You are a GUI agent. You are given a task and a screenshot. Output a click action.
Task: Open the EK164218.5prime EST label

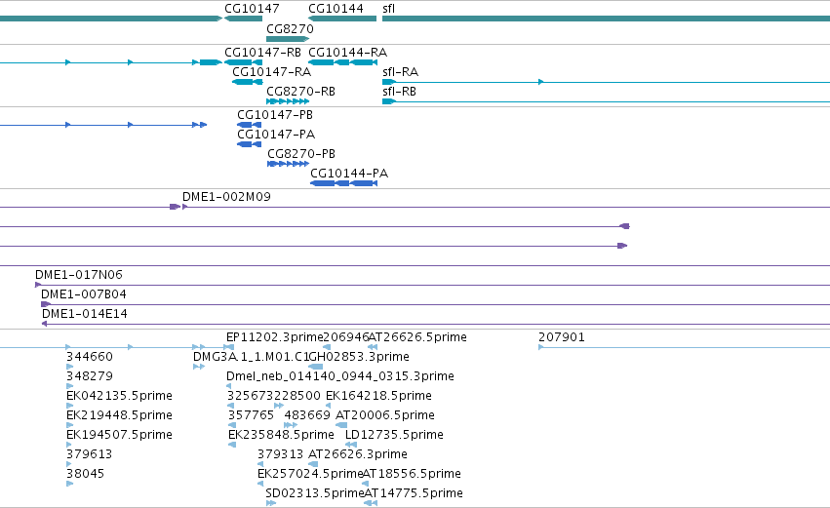click(378, 395)
